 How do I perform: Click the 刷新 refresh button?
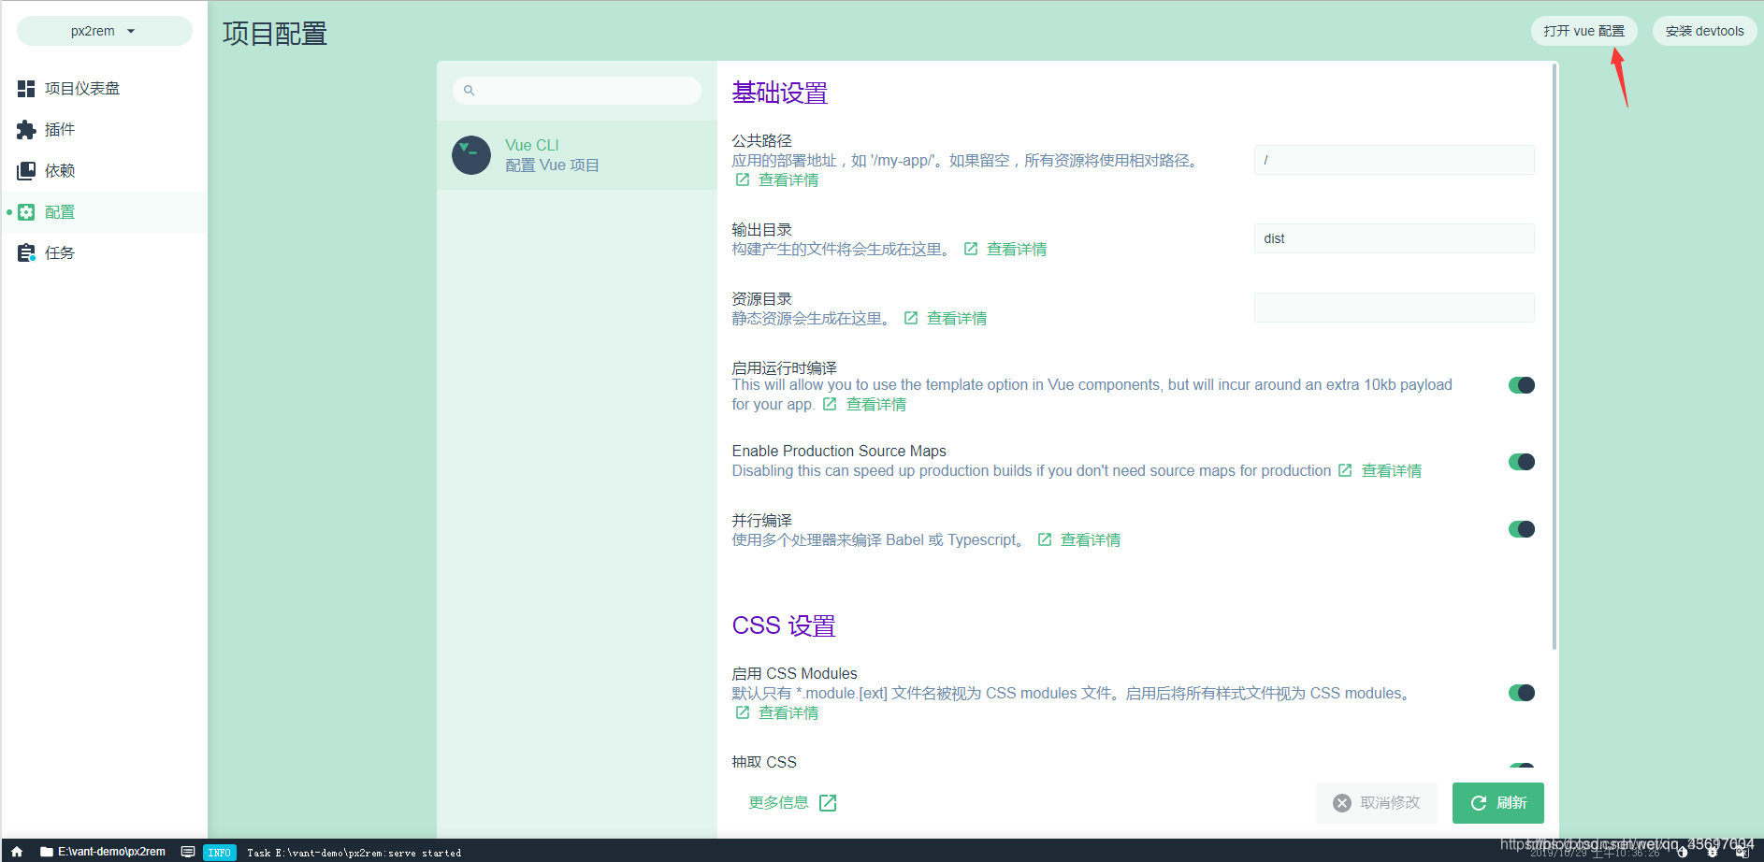pos(1497,802)
